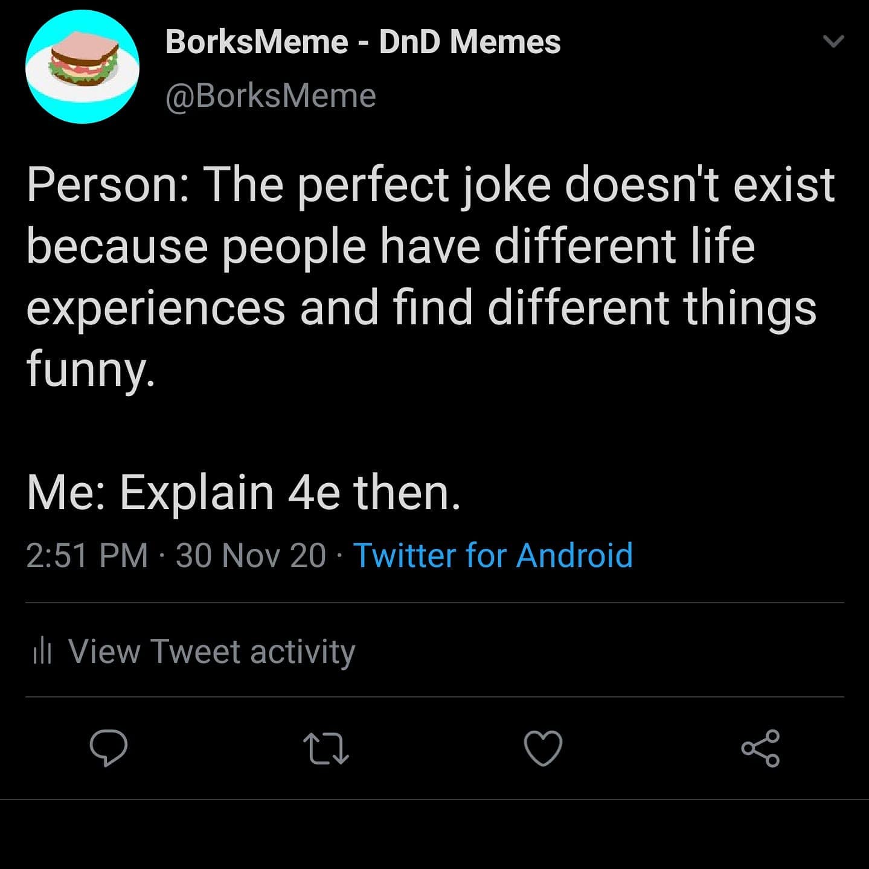
Task: Tap the tweet body text
Action: 423,302
